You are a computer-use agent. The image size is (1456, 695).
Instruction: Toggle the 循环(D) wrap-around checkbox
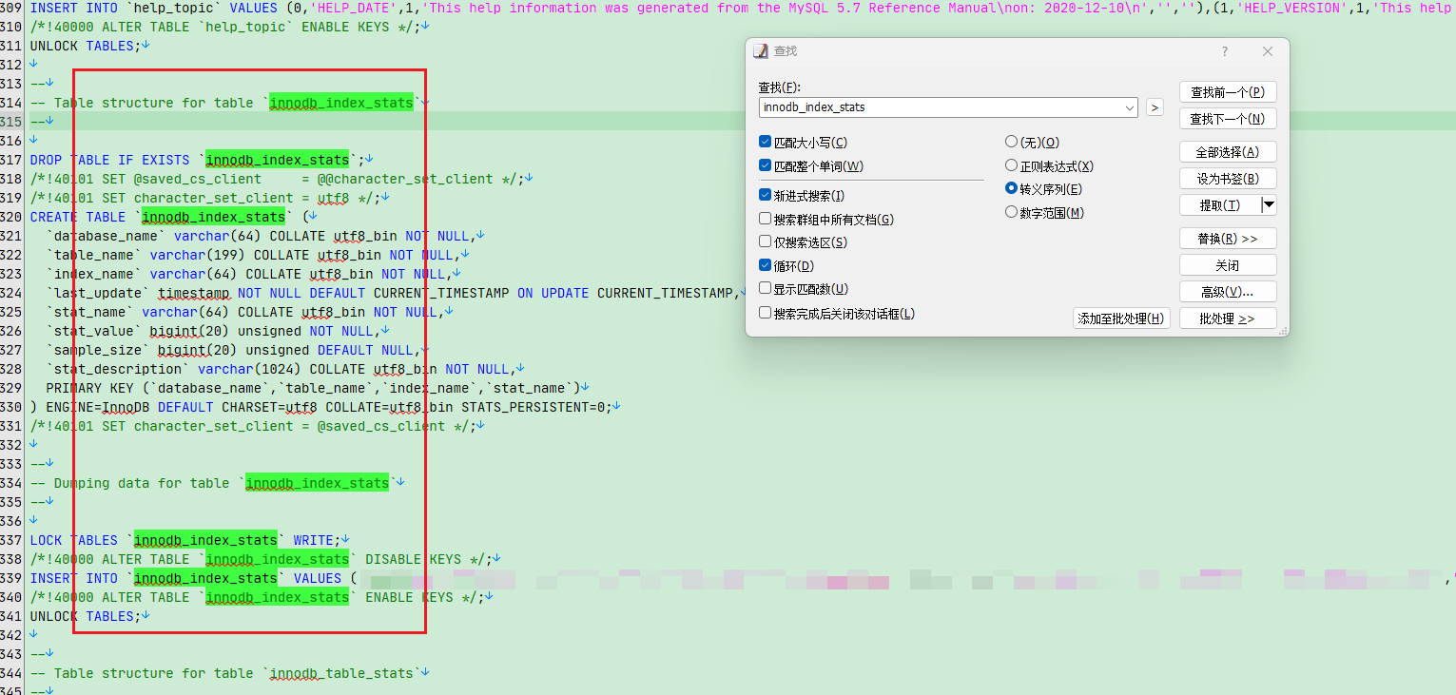coord(786,266)
